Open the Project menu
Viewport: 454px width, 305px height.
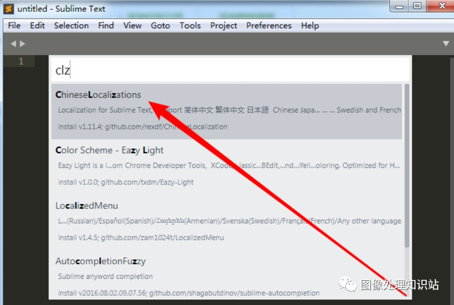[224, 26]
